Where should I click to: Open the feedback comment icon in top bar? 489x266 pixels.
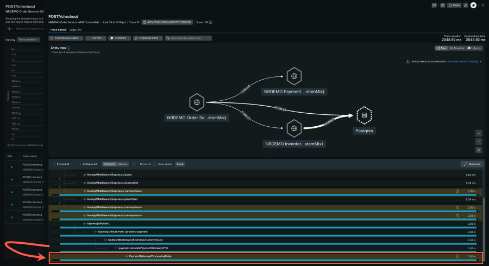point(434,5)
